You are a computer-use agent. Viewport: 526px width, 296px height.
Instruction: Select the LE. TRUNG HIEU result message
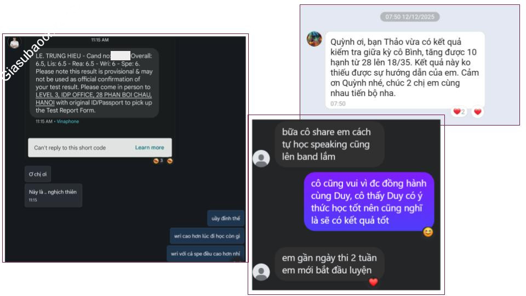tap(94, 83)
